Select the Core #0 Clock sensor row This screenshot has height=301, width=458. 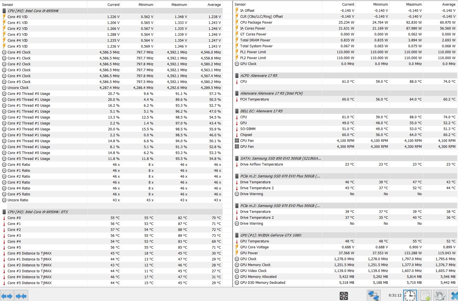tap(19, 52)
